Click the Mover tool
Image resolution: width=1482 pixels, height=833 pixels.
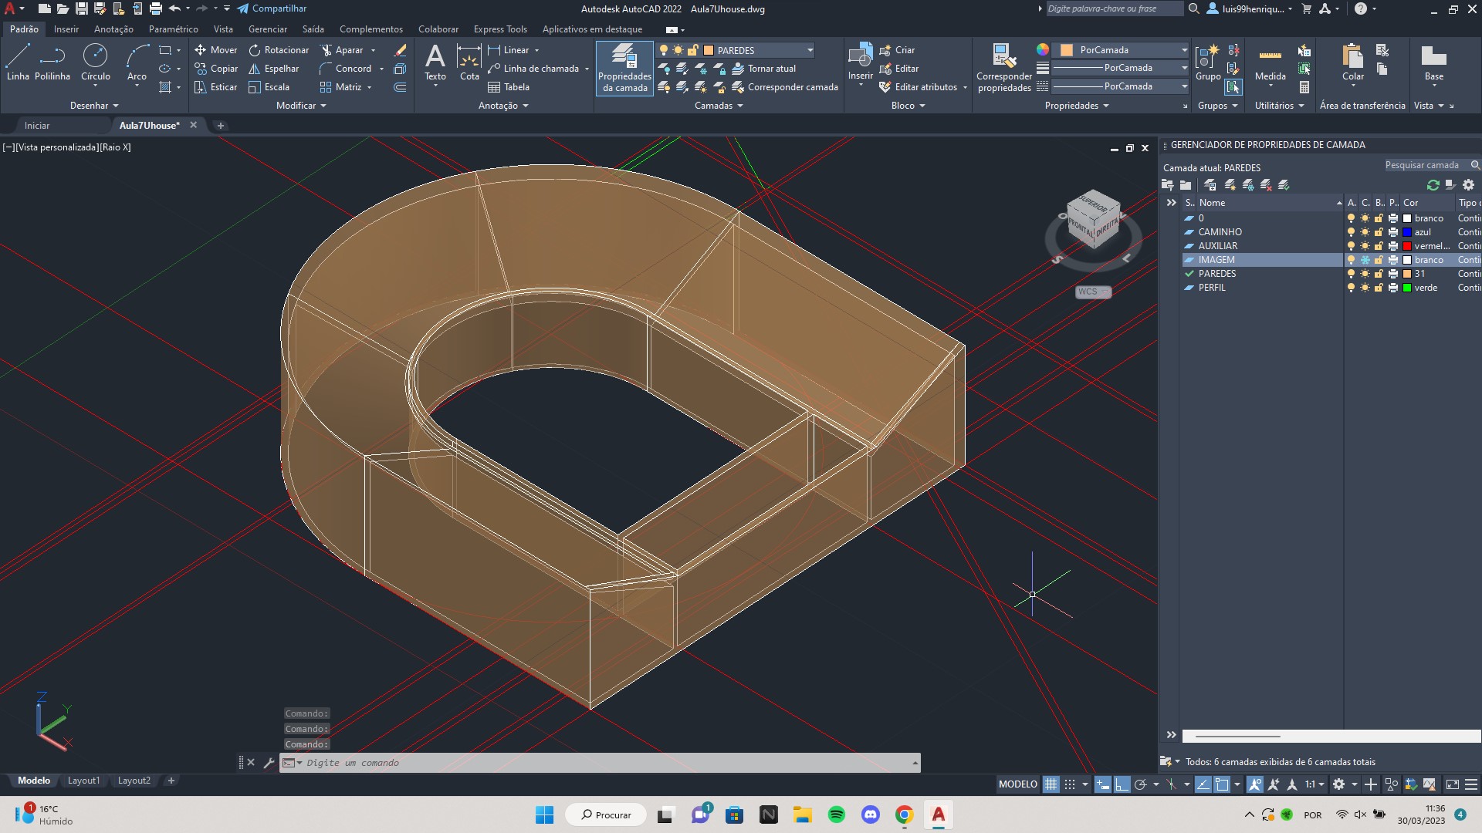tap(215, 50)
